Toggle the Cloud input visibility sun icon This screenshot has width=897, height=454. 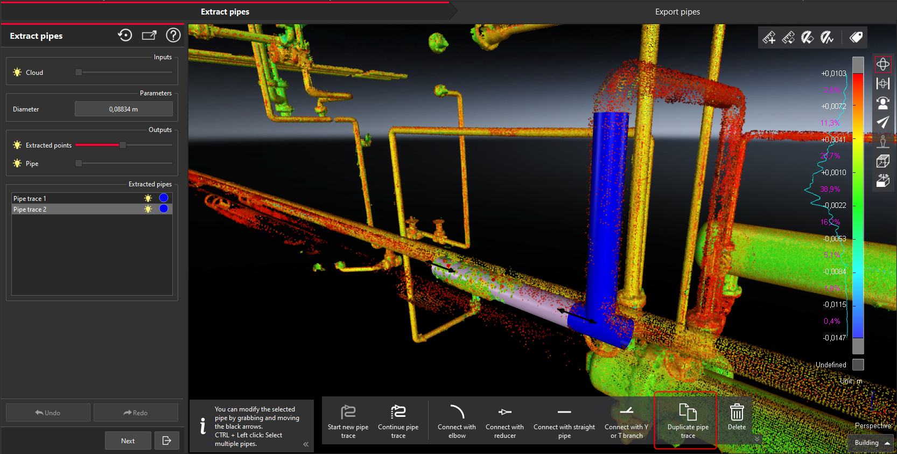point(17,72)
